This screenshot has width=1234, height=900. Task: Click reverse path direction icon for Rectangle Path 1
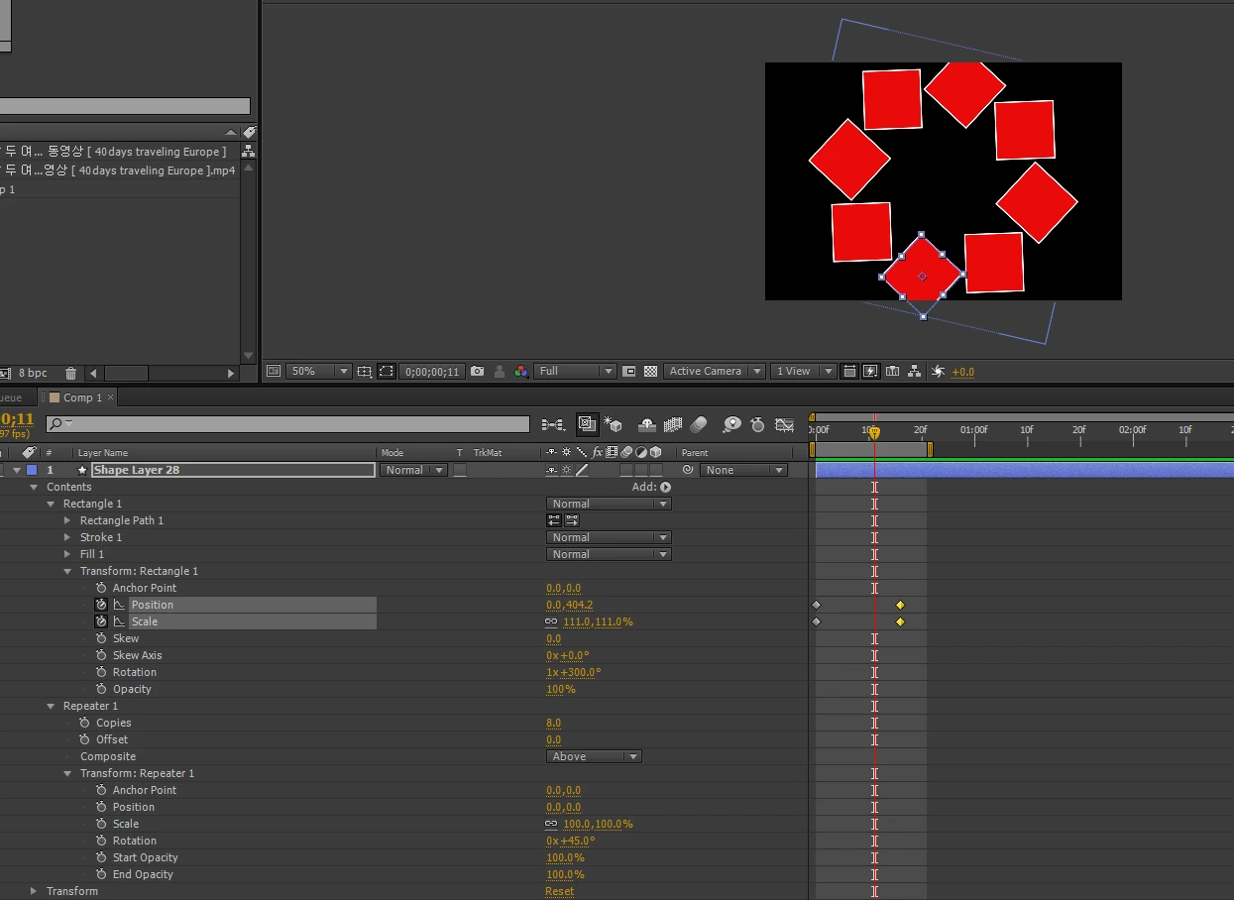click(555, 520)
